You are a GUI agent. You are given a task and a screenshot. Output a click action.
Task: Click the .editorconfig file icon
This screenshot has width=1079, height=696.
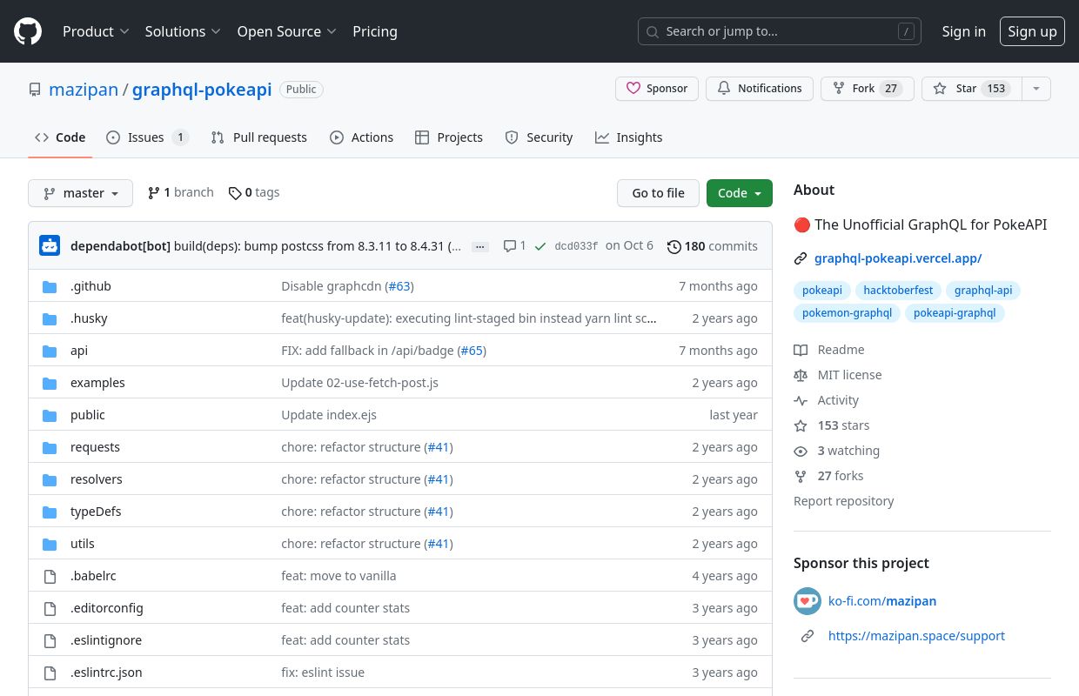[50, 608]
